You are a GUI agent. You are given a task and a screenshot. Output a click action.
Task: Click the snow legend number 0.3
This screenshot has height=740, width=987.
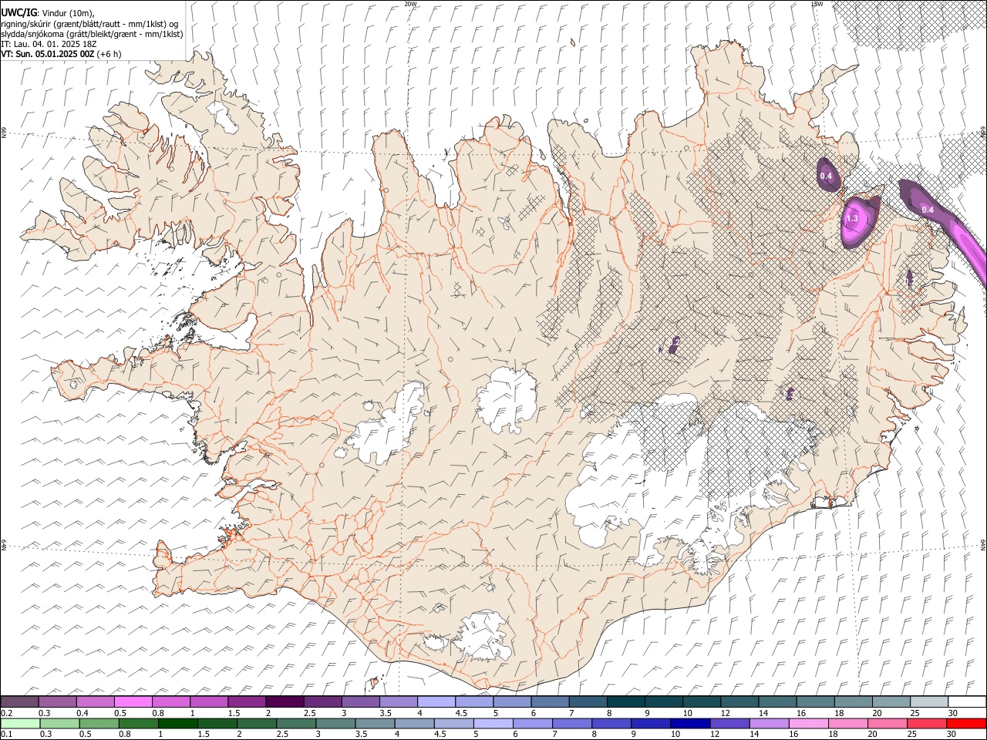tap(45, 713)
